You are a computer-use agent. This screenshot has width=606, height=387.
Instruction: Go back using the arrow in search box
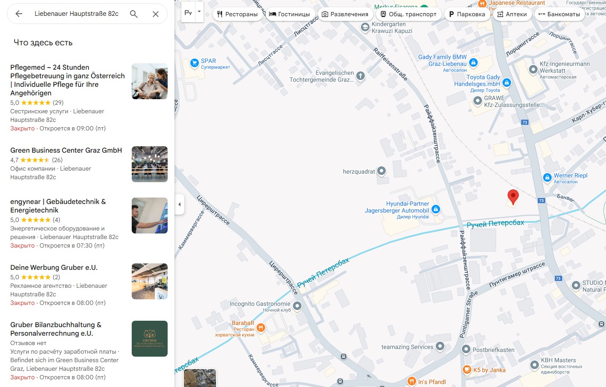19,14
